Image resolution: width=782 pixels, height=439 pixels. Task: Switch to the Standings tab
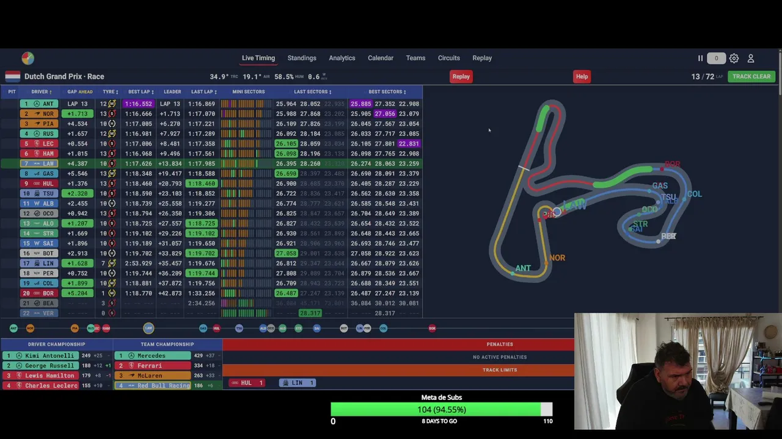pyautogui.click(x=302, y=58)
